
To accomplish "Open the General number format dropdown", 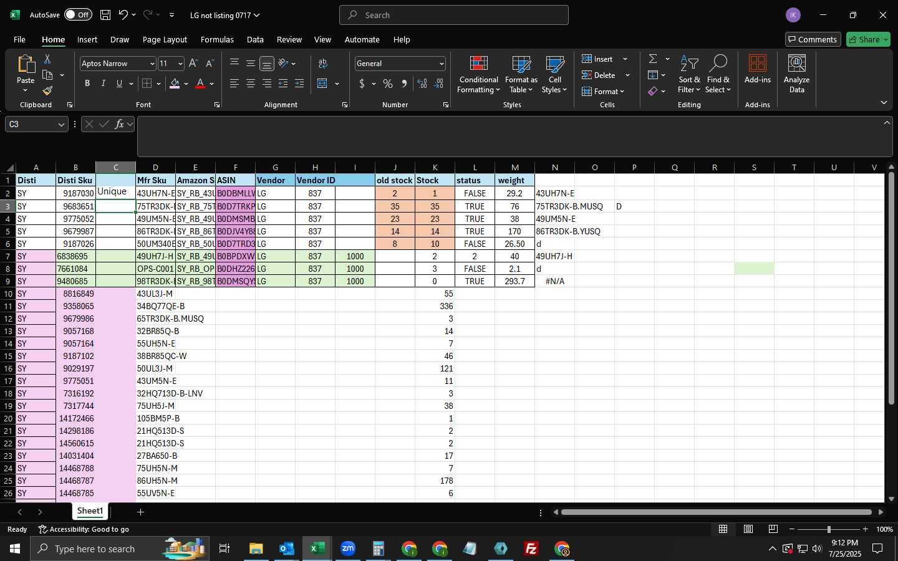I will (442, 64).
